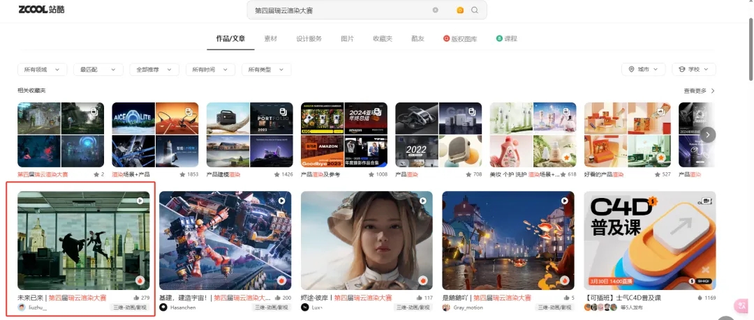The image size is (754, 320).
Task: Click the play icon on the 未来已来 thumbnail
Action: coord(140,201)
